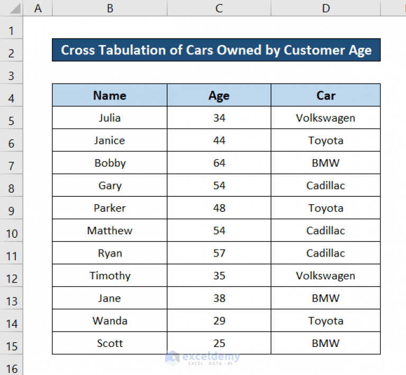Screen dimensions: 406x375
Task: Click Timothy's car Volkswagen
Action: pos(326,276)
